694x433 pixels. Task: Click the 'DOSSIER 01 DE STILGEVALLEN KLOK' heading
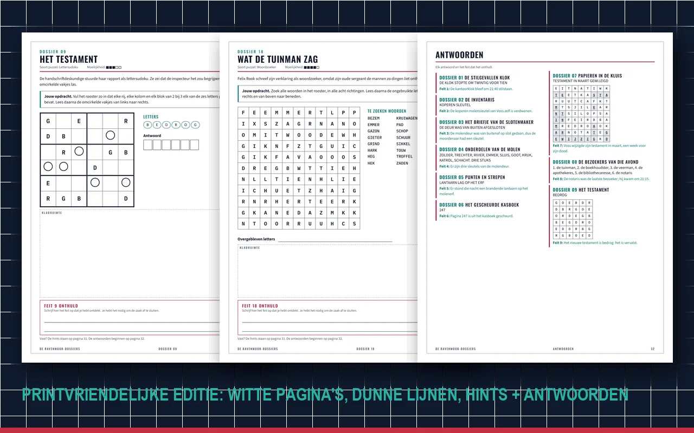[x=474, y=78]
